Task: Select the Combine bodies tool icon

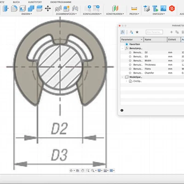Action: pyautogui.click(x=31, y=8)
